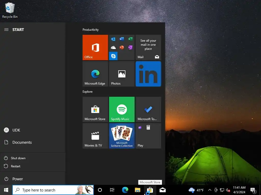The image size is (261, 195).
Task: Click the Meet Now tray icon
Action: 216,190
